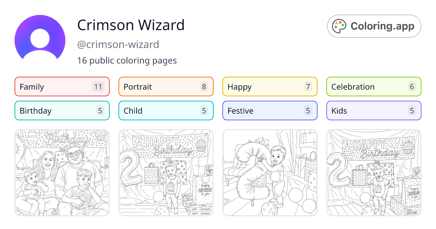Click the Coloring.app palette icon
The image size is (436, 229).
(x=339, y=26)
